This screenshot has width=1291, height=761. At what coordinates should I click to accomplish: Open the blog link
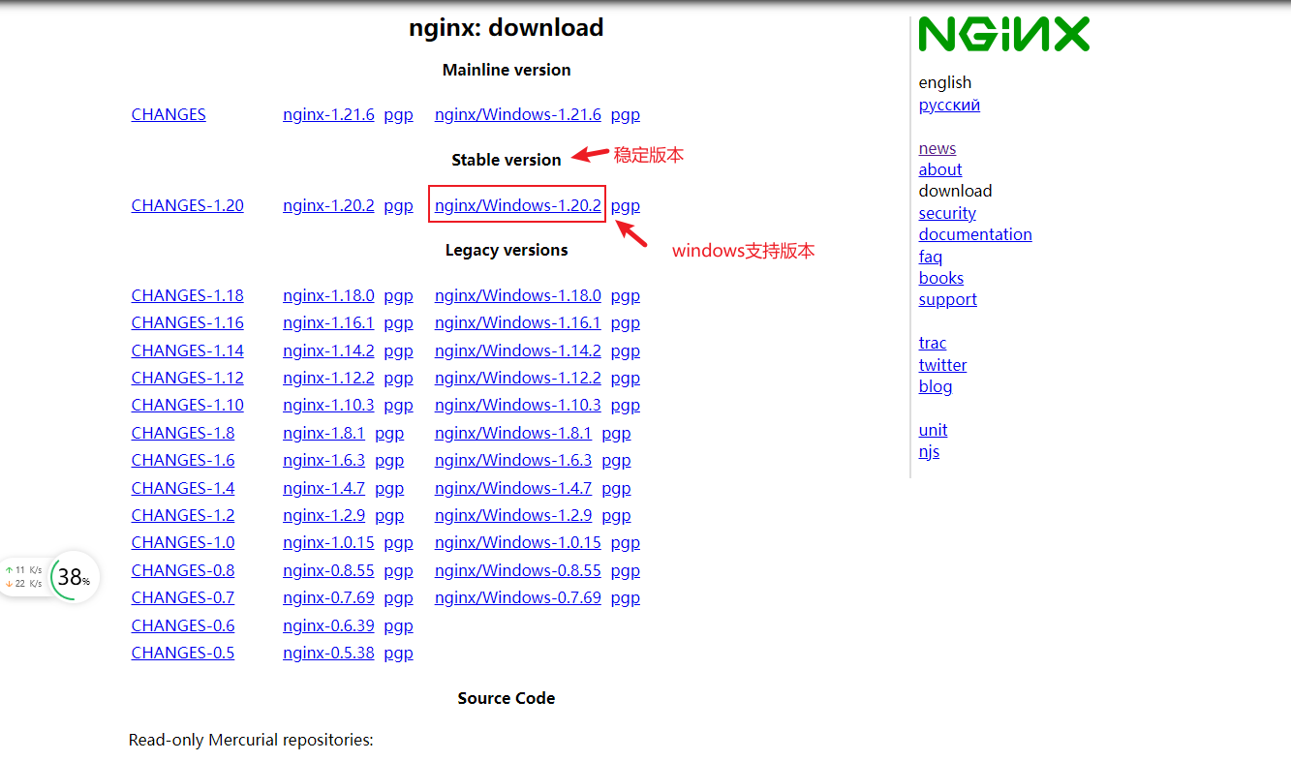point(936,386)
